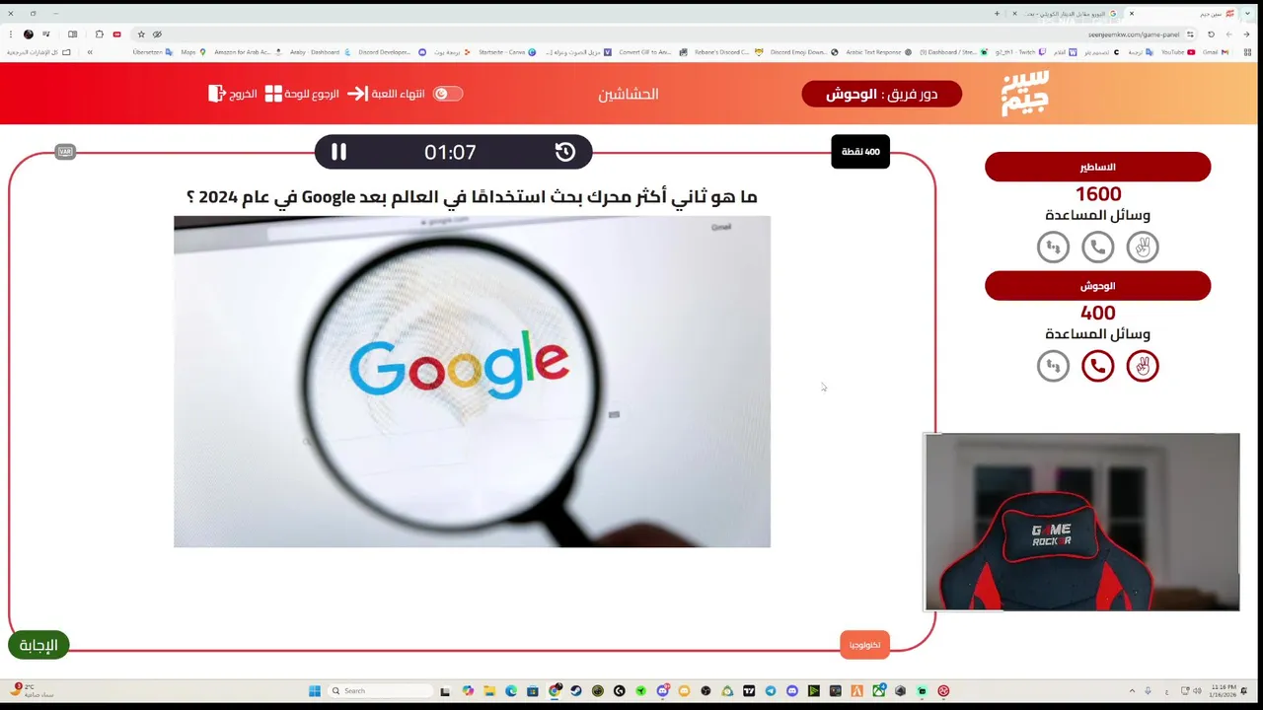
Task: Open site information icon in address bar
Action: [1191, 34]
